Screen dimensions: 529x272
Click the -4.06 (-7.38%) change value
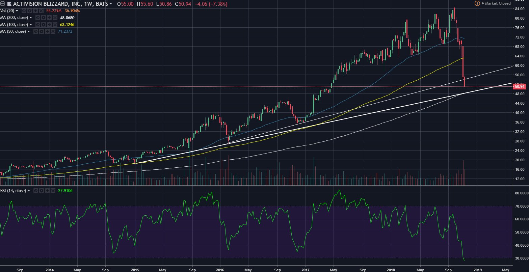[211, 4]
